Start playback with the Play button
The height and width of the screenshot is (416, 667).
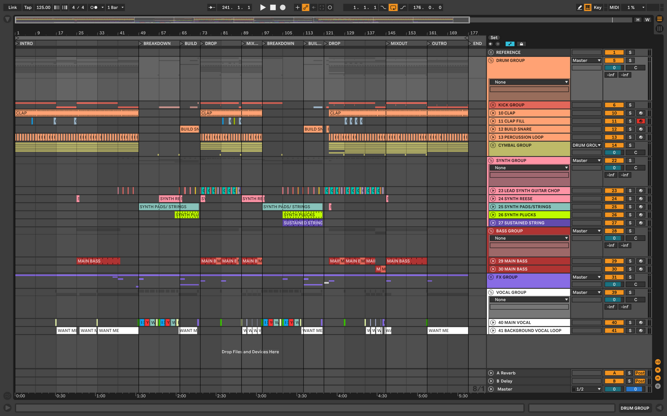point(263,7)
